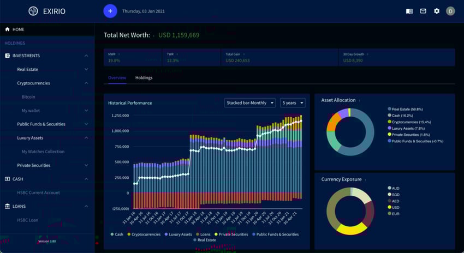Toggle Cryptocurrencies series in chart legend
The height and width of the screenshot is (253, 464).
pos(145,234)
